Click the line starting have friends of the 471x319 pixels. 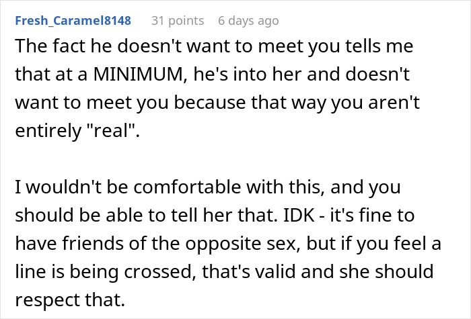tap(228, 243)
